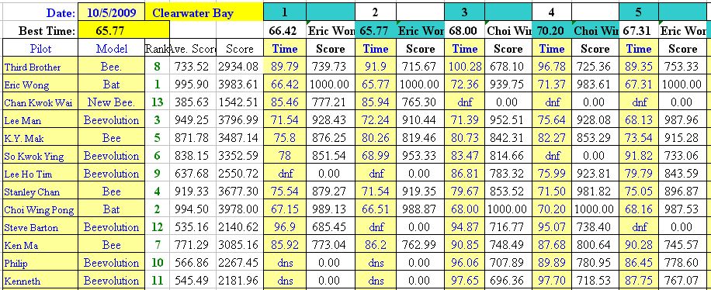Click Steve Barton's round 1 time 96.9

[x=284, y=227]
